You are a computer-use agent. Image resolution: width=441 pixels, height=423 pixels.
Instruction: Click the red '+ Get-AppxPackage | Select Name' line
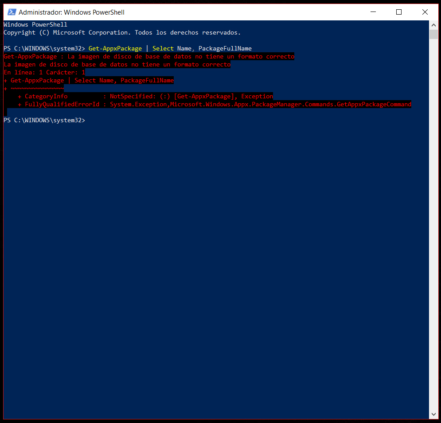(x=89, y=80)
